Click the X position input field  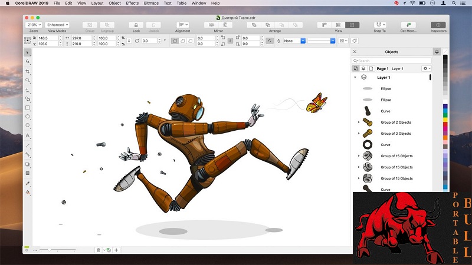pos(48,38)
